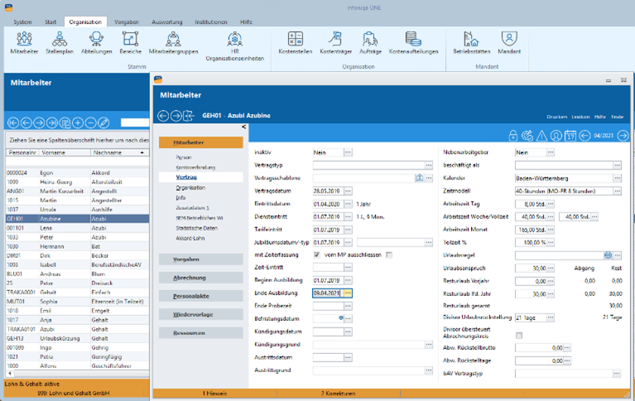Click the add (plus) icon in employee list toolbar
This screenshot has height=401, width=635.
tap(78, 122)
